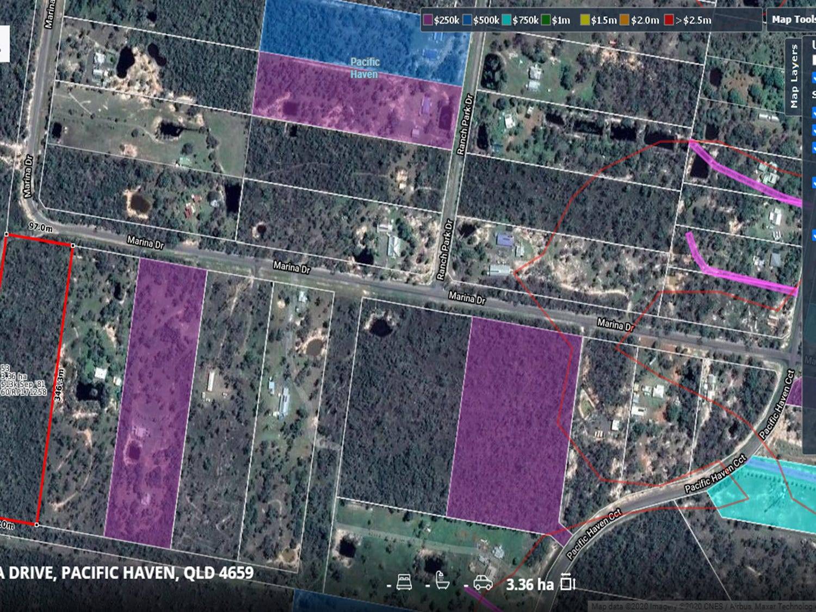816x612 pixels.
Task: Tick the unchecked white layer checkbox
Action: pyautogui.click(x=814, y=60)
